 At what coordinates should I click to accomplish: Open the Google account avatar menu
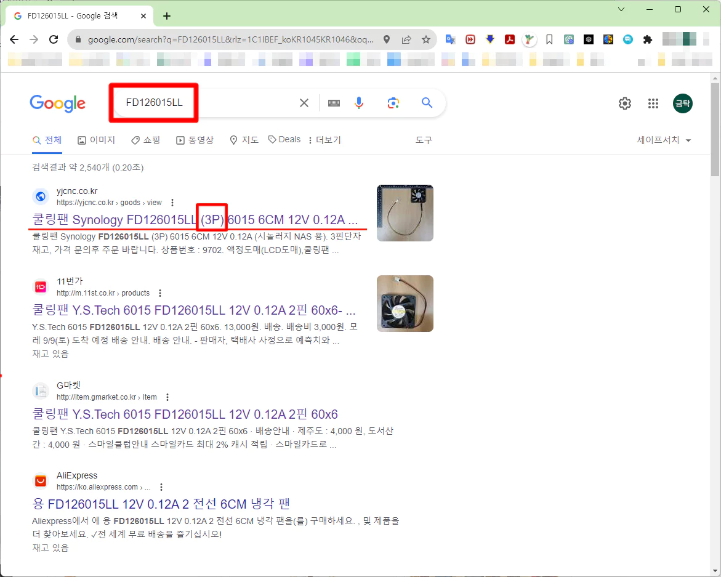(x=683, y=103)
